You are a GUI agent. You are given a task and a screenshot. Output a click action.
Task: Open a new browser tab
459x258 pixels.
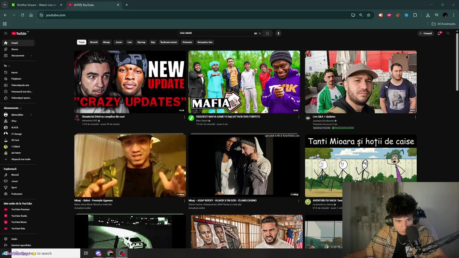pos(127,5)
